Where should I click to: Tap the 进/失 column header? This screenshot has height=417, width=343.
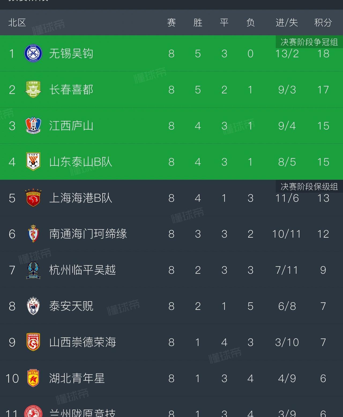tap(287, 23)
